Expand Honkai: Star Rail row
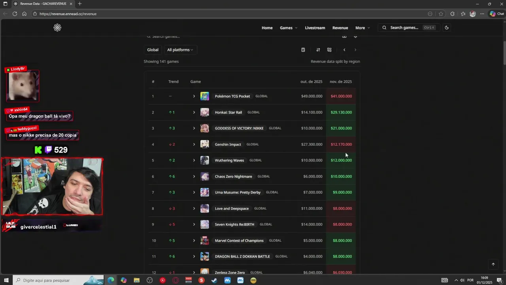Image resolution: width=506 pixels, height=285 pixels. click(x=194, y=112)
